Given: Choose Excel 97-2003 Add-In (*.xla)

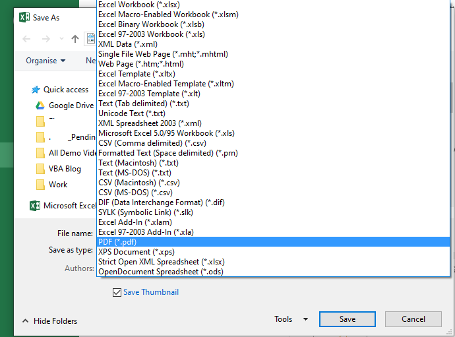Looking at the screenshot, I should [x=273, y=231].
